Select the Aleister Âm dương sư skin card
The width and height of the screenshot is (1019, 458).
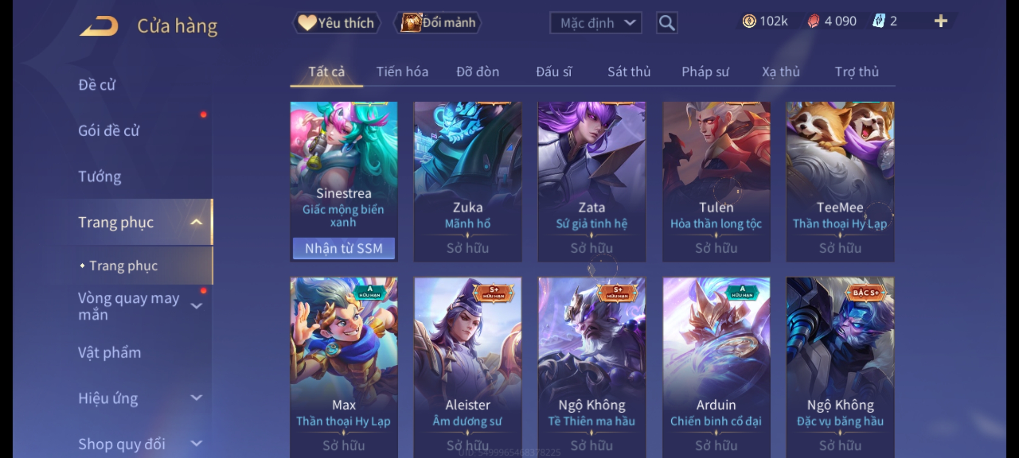(x=467, y=367)
